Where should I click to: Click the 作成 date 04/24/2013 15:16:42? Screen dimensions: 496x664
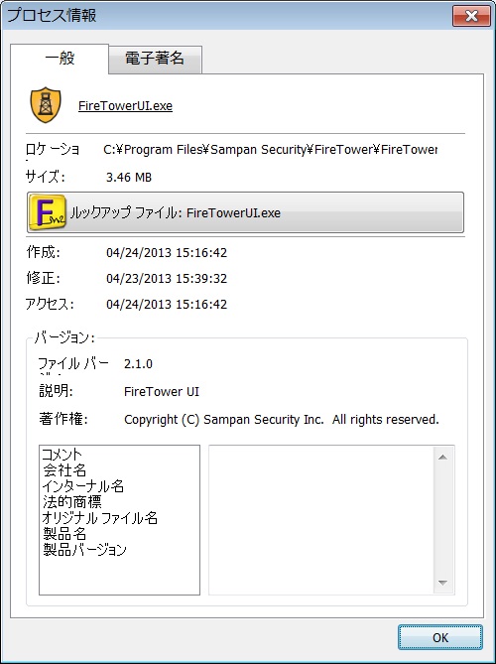coord(167,253)
